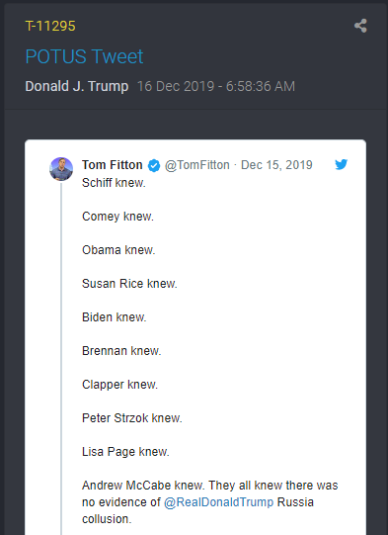Image resolution: width=388 pixels, height=535 pixels.
Task: Open the T-11295 post ID link
Action: [x=50, y=26]
